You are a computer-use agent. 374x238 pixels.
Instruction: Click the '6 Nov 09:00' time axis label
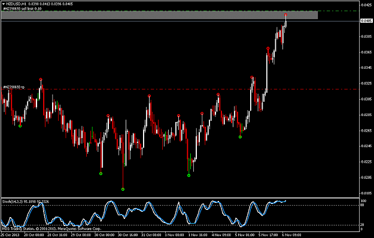[292, 235]
